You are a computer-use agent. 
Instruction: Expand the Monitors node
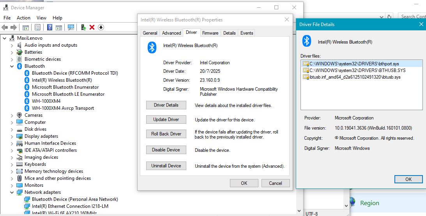pyautogui.click(x=12, y=186)
